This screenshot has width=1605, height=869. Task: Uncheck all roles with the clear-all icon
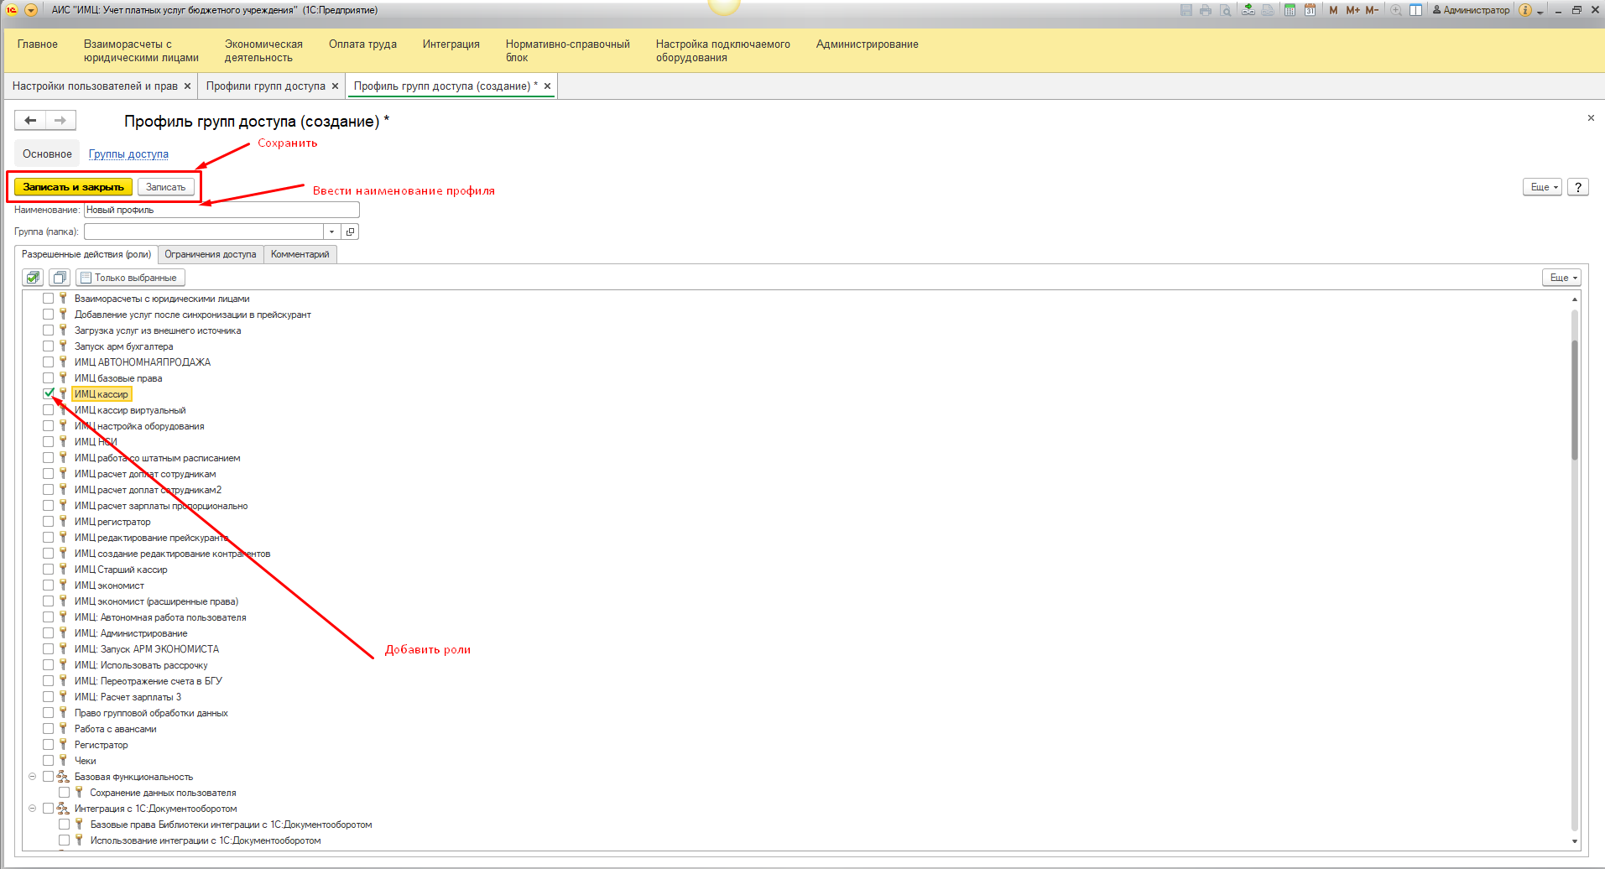[x=59, y=278]
